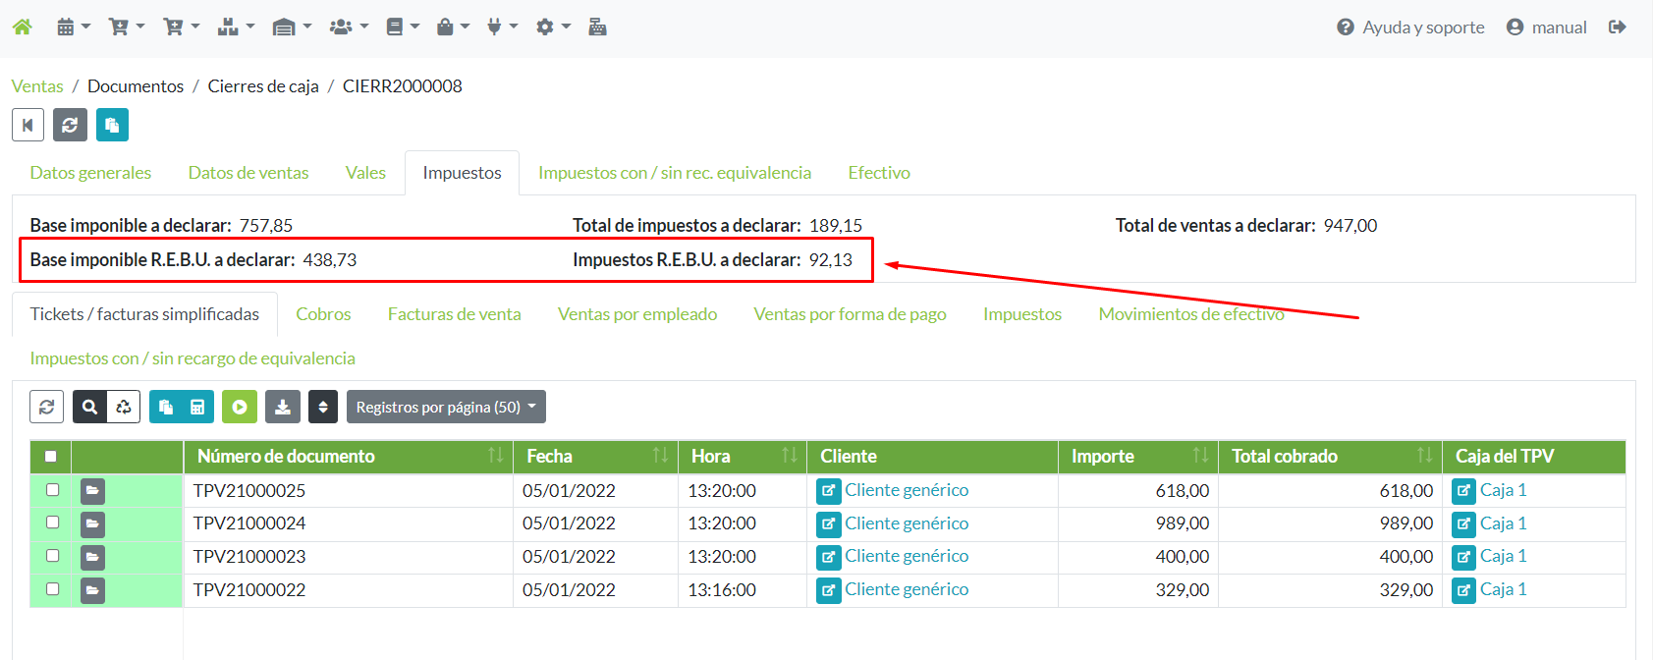Select the checkbox for TPV21000022

click(x=53, y=589)
